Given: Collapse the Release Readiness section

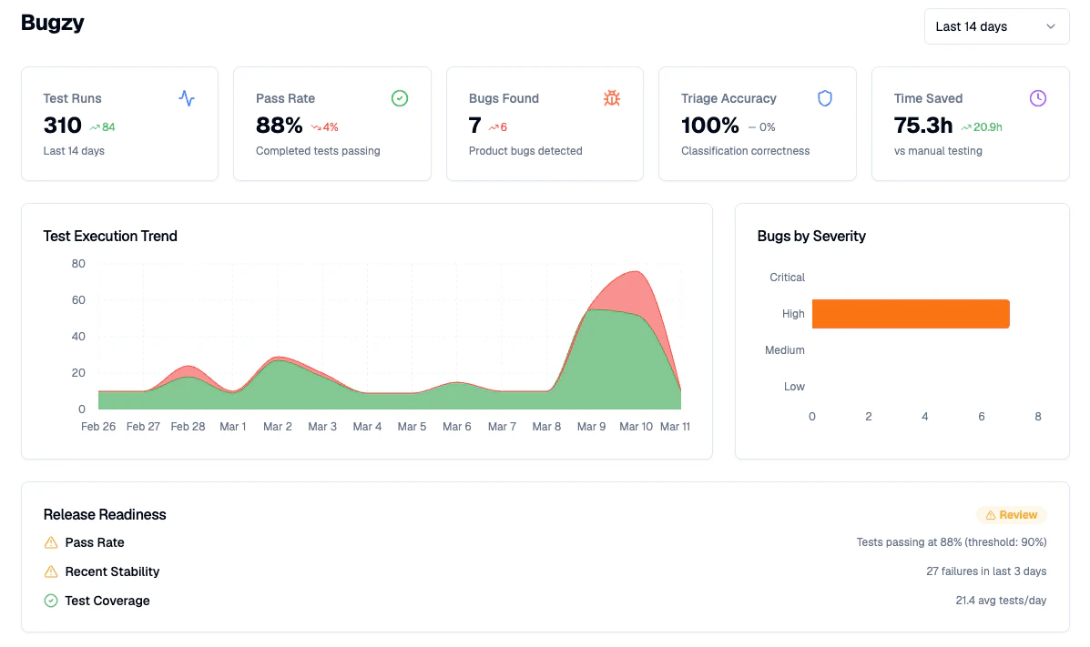Looking at the screenshot, I should (105, 514).
